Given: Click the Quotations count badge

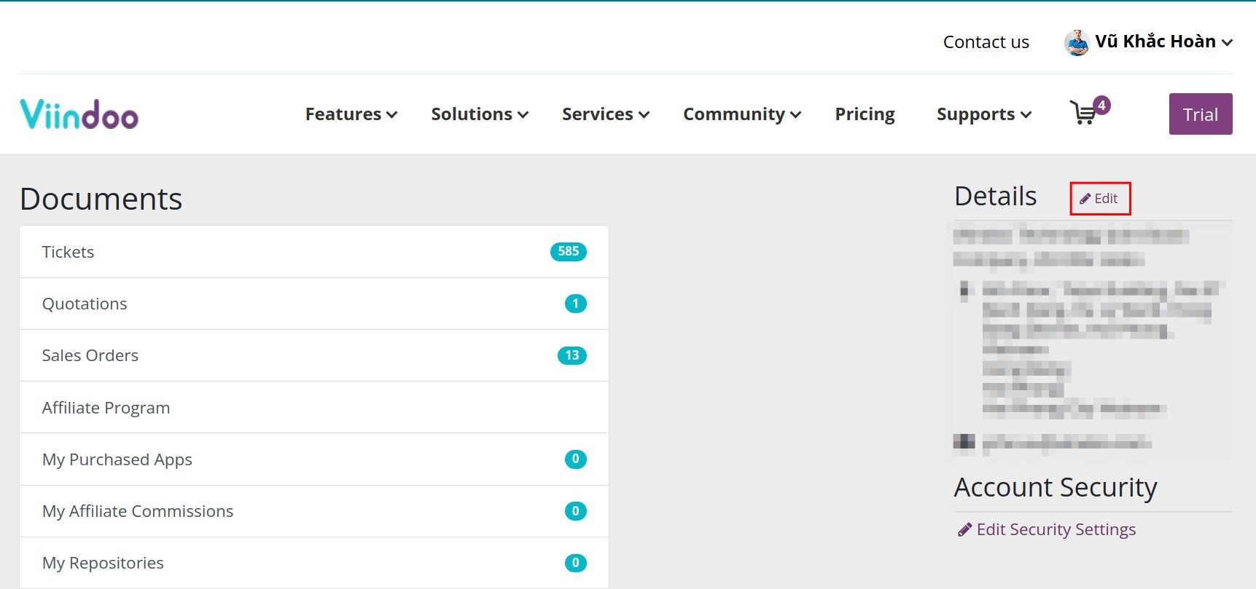Looking at the screenshot, I should coord(575,304).
